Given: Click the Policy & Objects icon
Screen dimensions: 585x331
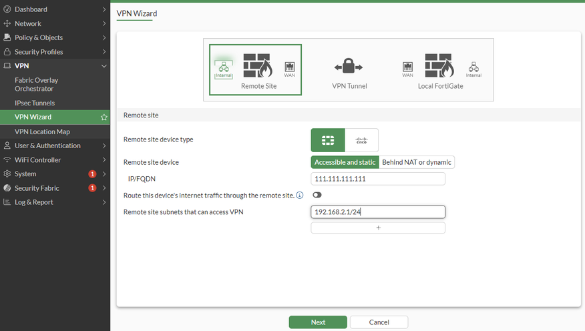Looking at the screenshot, I should click(7, 37).
